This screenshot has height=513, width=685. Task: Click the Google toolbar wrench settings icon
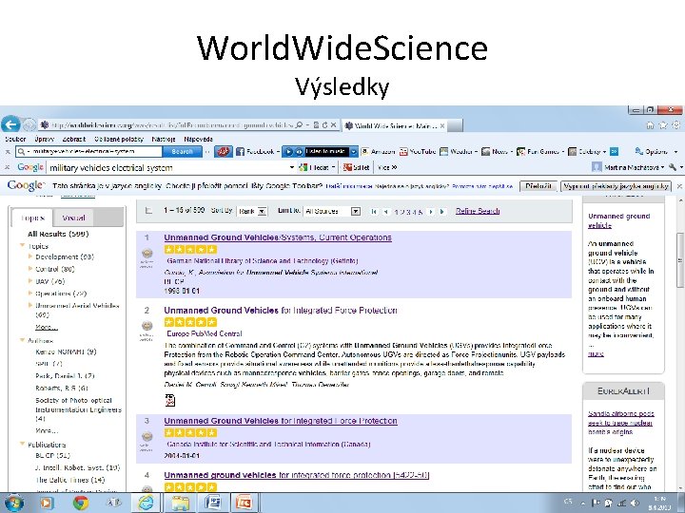coord(673,167)
